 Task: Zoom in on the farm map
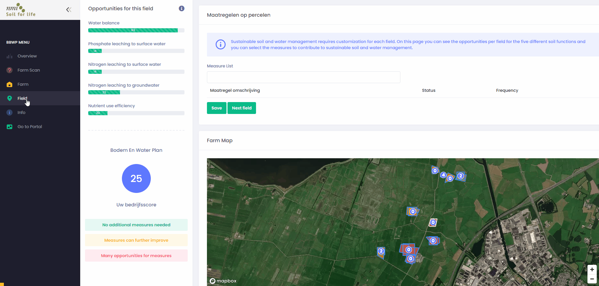pos(592,270)
